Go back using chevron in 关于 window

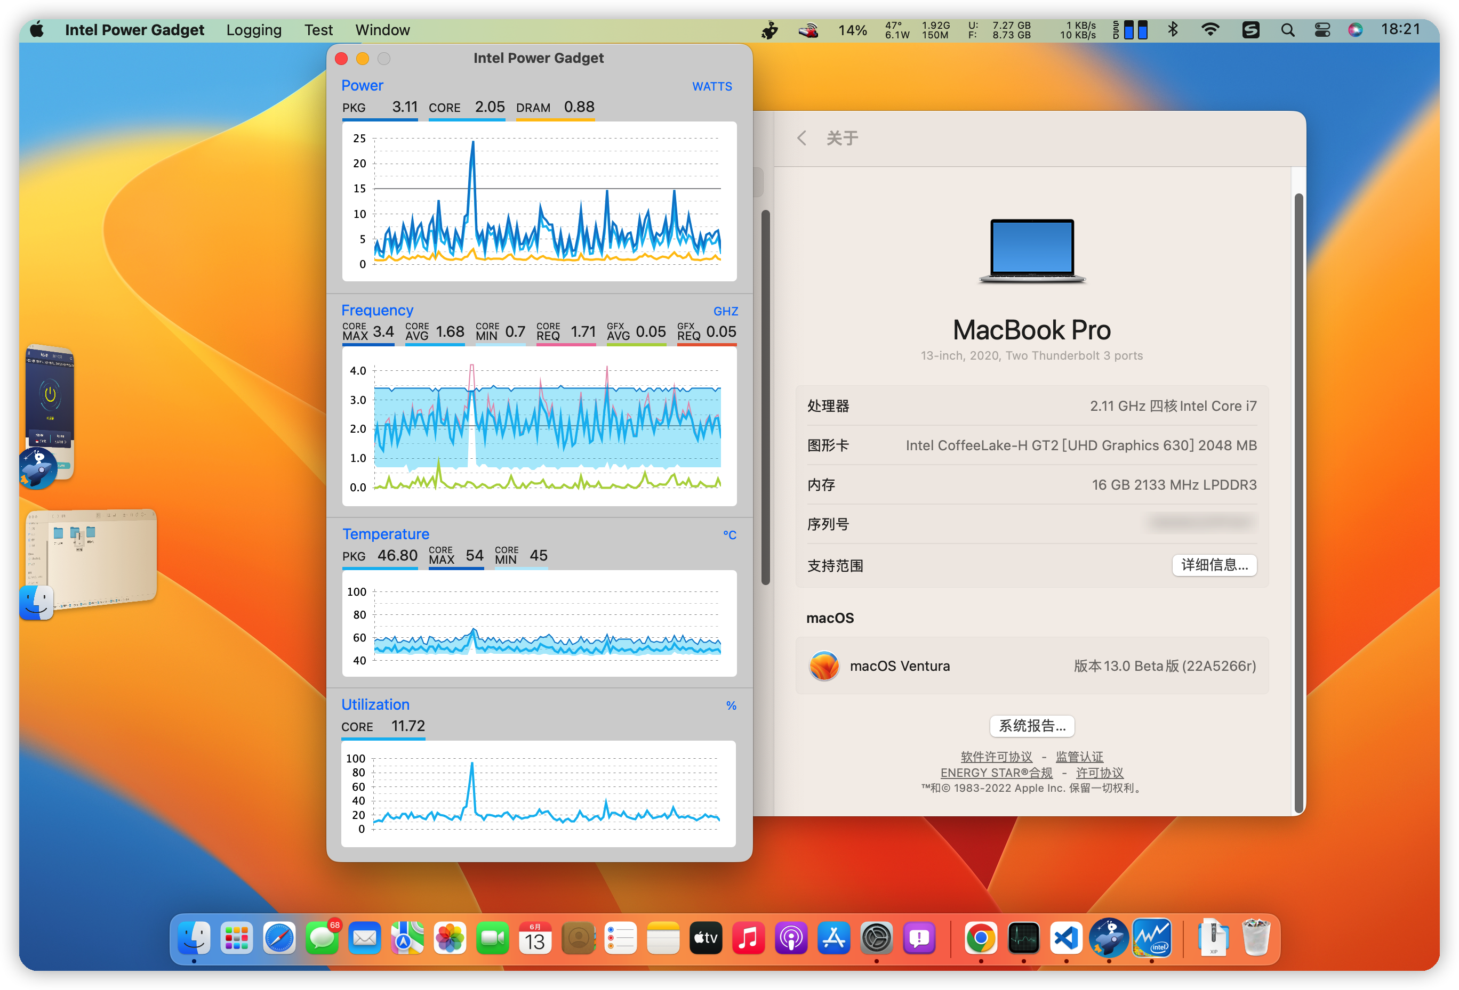pos(801,138)
